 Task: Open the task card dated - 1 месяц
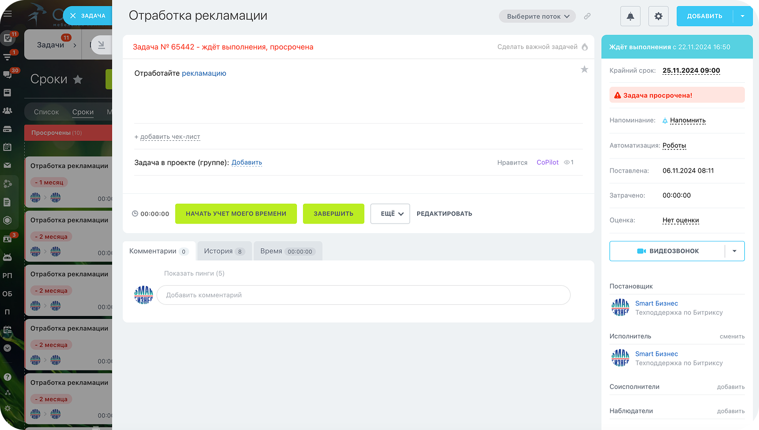pos(68,181)
